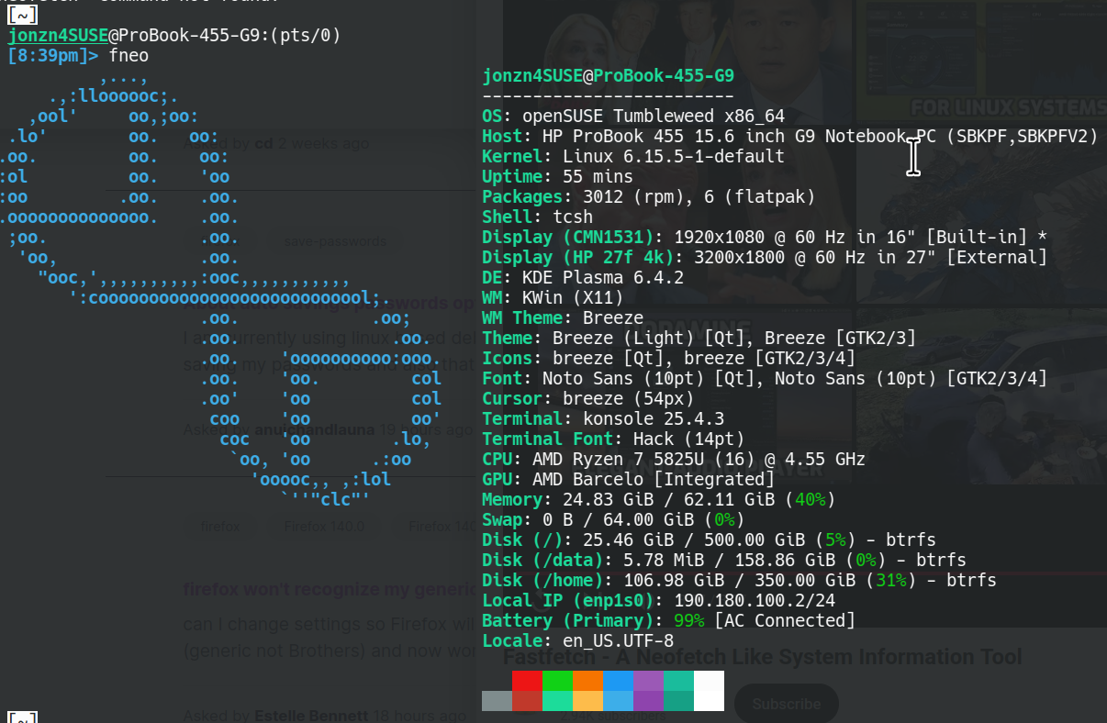Click the 'Shell: tcsh' line
This screenshot has height=723, width=1107.
coord(537,217)
